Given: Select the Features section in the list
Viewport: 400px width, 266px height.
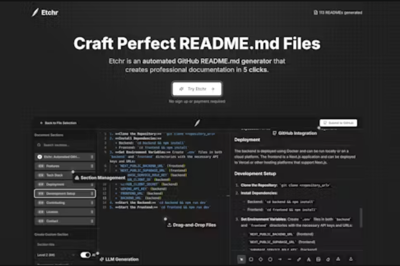Looking at the screenshot, I should [65, 166].
